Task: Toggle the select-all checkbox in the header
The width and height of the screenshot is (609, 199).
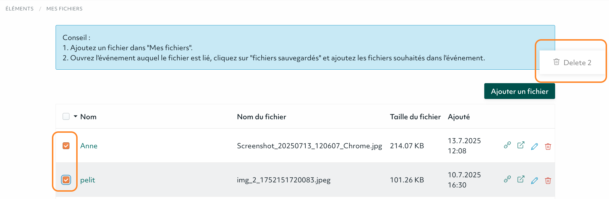Action: pos(66,116)
